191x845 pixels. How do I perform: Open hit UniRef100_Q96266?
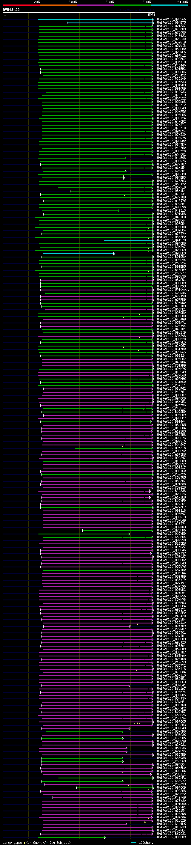(171, 19)
